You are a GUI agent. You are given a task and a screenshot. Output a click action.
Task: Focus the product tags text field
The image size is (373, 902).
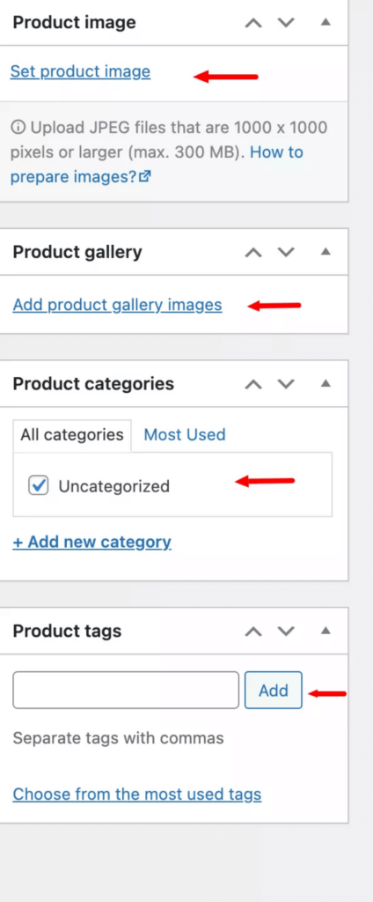tap(126, 690)
